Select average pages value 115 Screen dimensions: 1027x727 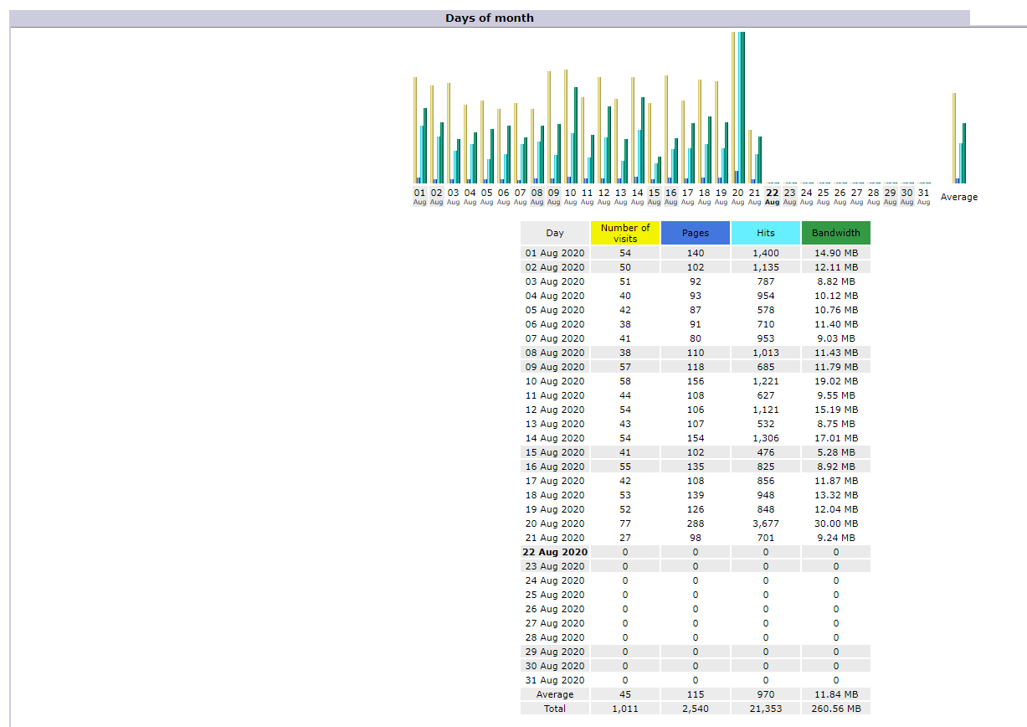pos(696,694)
